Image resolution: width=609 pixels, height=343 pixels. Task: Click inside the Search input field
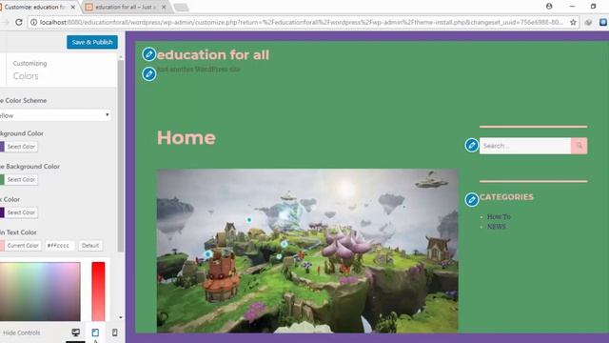(x=525, y=146)
